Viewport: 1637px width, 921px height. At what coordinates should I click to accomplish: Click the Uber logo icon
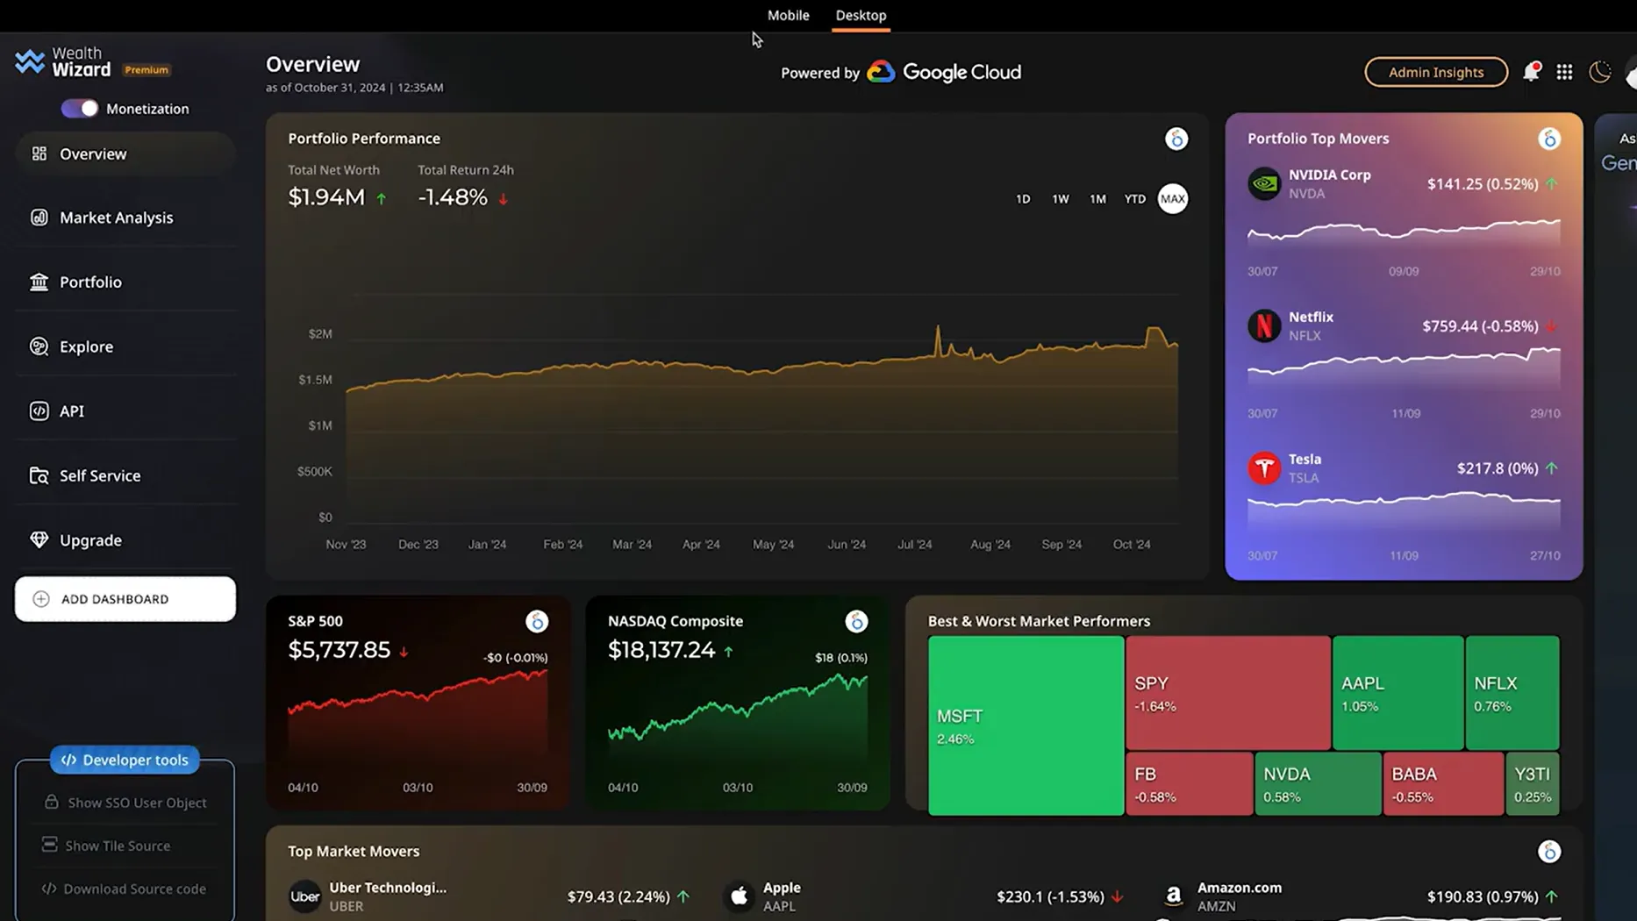[304, 896]
